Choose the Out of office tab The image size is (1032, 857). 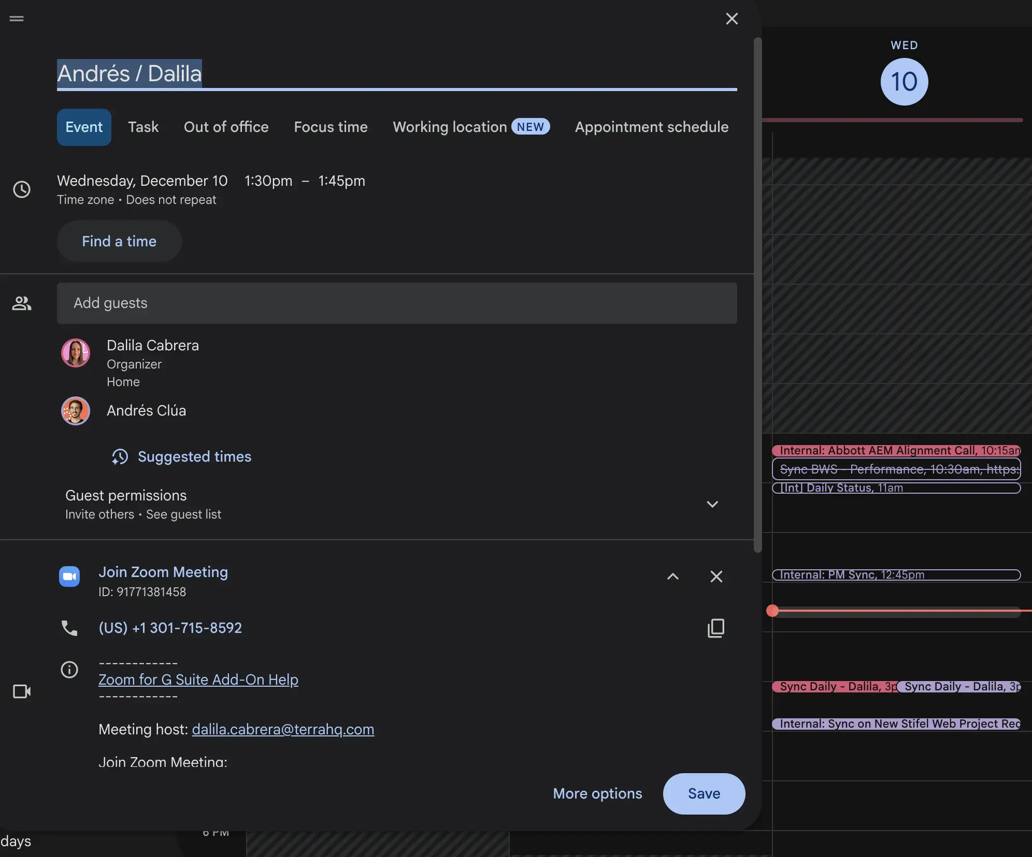click(x=226, y=127)
